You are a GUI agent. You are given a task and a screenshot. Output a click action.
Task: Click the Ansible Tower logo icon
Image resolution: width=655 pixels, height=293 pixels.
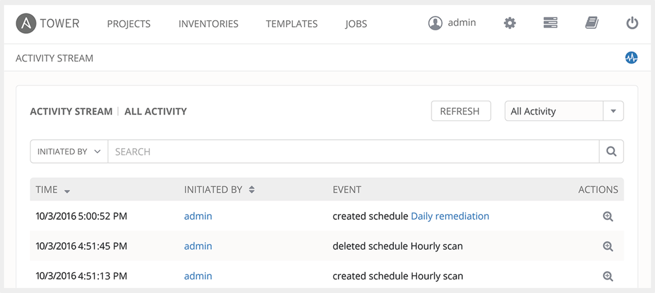[x=26, y=24]
